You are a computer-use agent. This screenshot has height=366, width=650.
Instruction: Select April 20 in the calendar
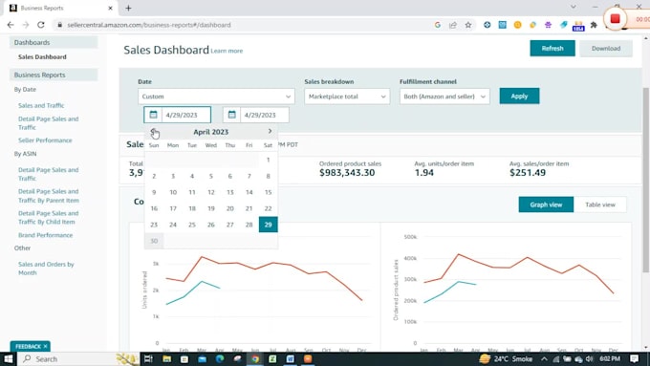[230, 208]
